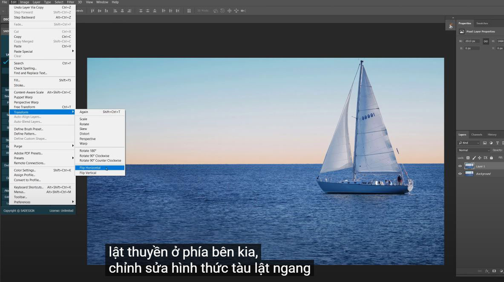The width and height of the screenshot is (504, 282).
Task: Open the Swatches tab
Action: (482, 23)
